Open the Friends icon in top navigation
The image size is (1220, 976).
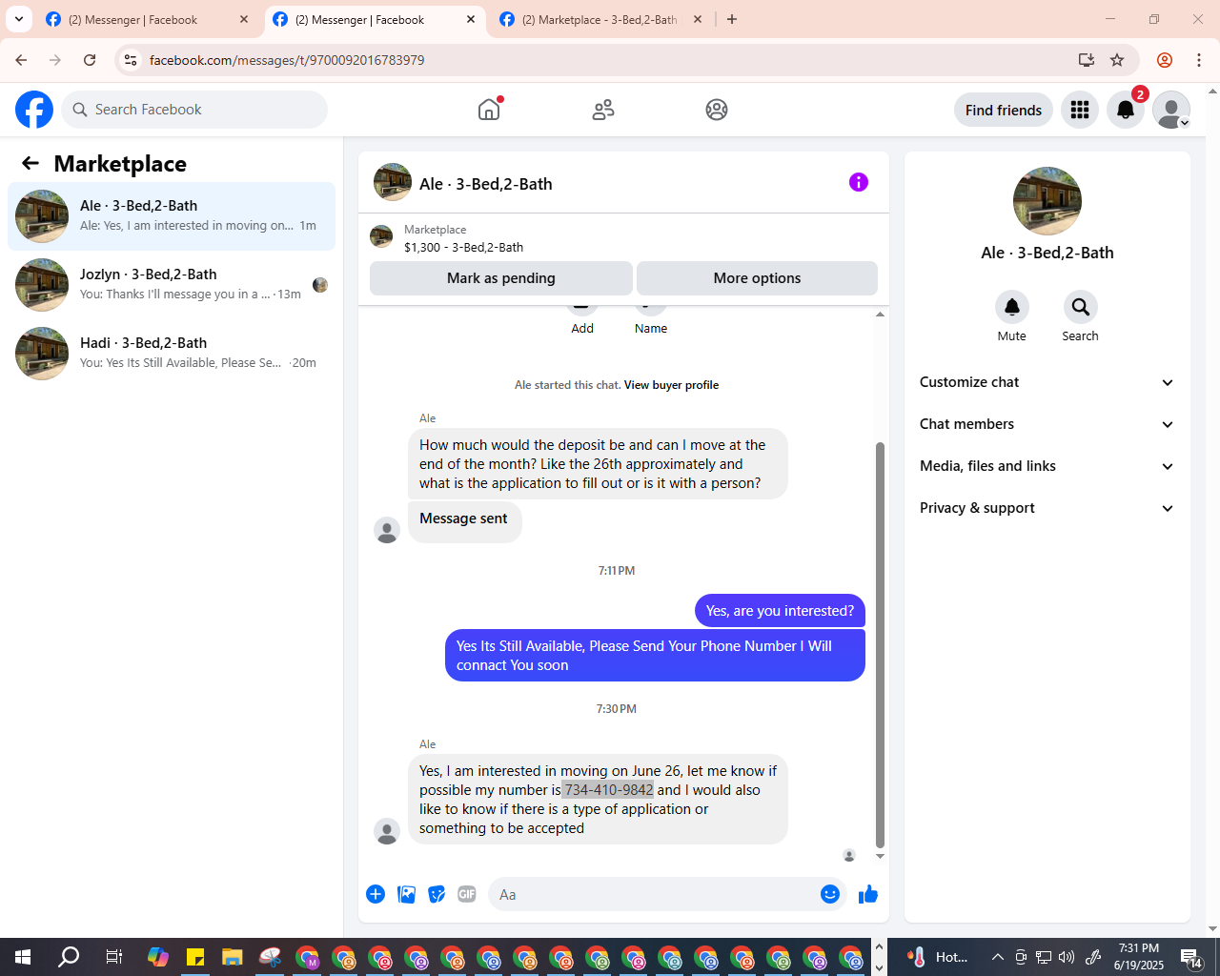[603, 110]
